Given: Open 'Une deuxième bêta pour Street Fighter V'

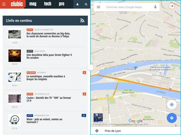Looking at the screenshot, I should 49,56.
